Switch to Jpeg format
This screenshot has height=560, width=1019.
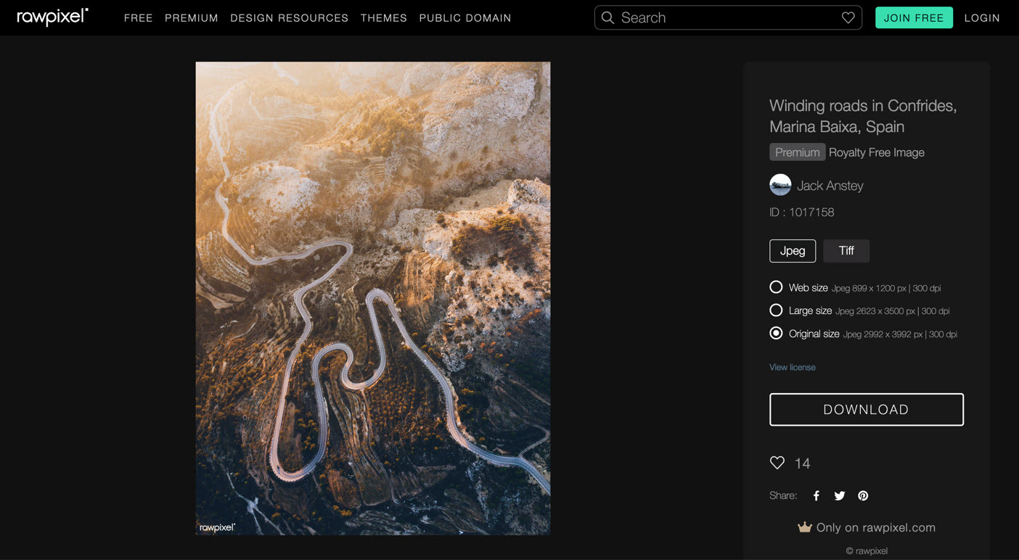[x=793, y=251]
